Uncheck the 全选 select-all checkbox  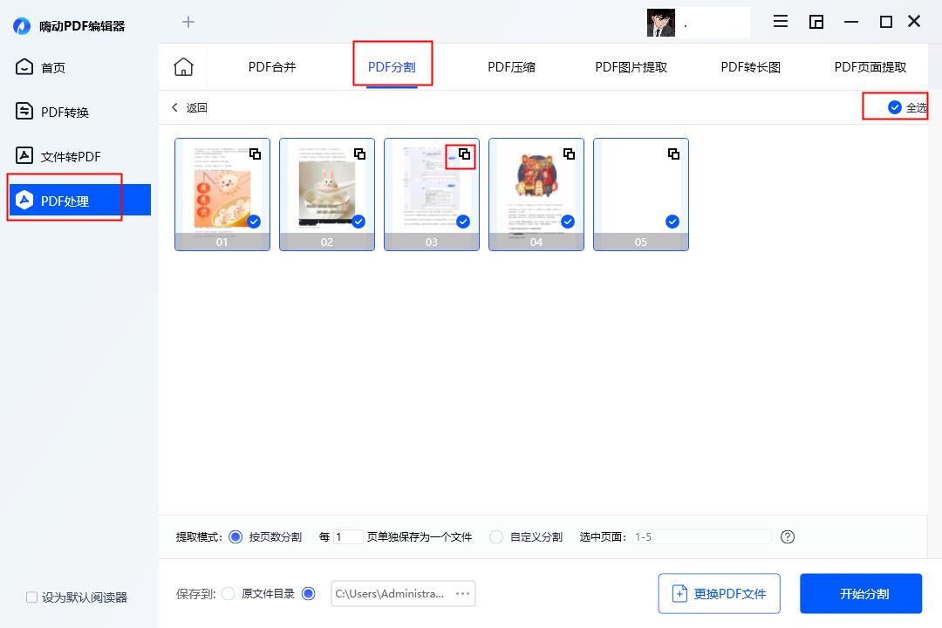(893, 106)
